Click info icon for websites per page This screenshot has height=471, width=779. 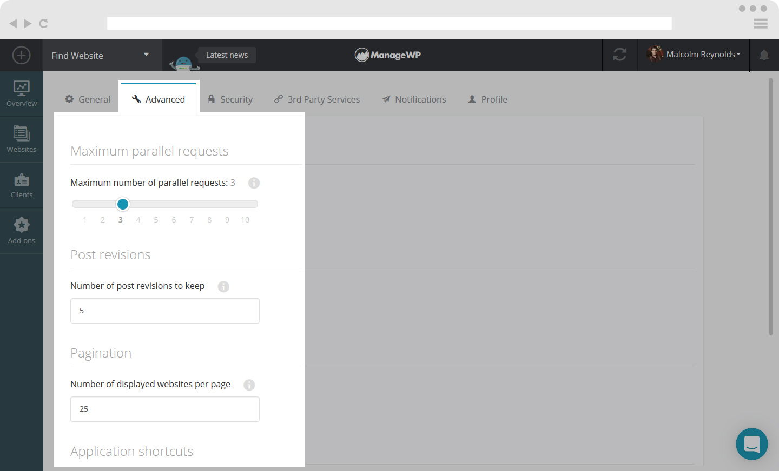[249, 385]
